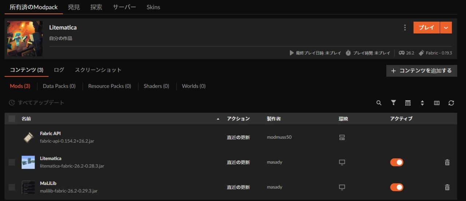This screenshot has height=201, width=466.
Task: Switch to the 探索 tab
Action: (96, 7)
